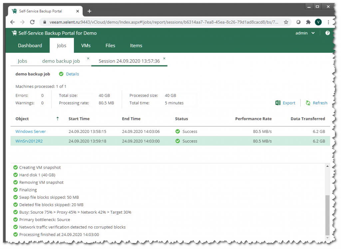
Task: Click the check icon beside Finalizing
Action: (15, 190)
